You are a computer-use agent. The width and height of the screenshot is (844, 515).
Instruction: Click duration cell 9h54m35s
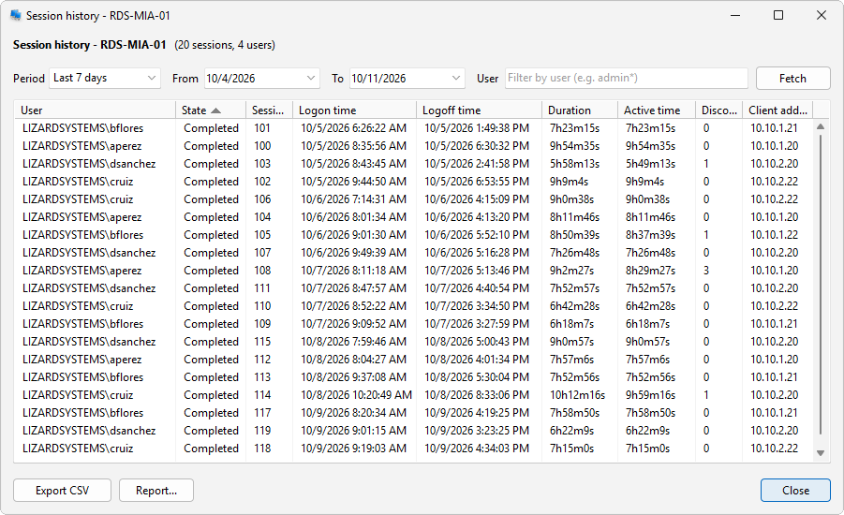coord(574,146)
